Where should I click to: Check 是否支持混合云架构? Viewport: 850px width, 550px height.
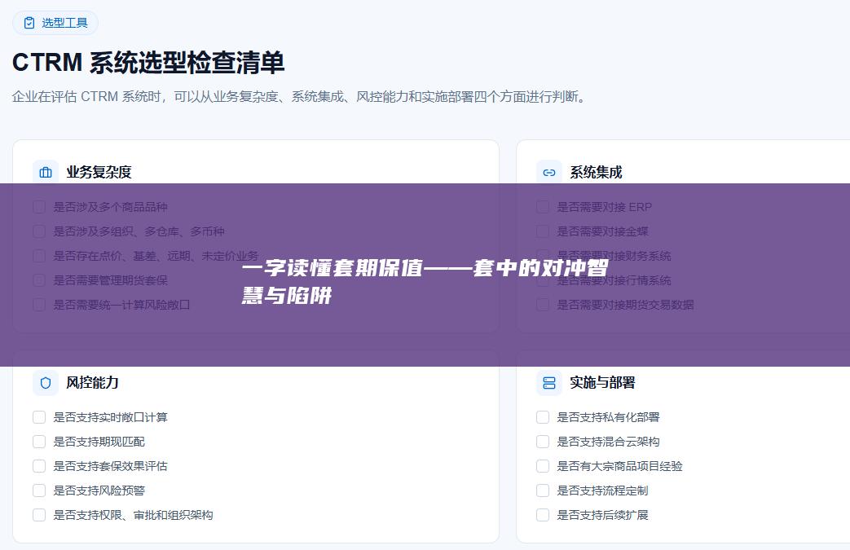[x=543, y=442]
